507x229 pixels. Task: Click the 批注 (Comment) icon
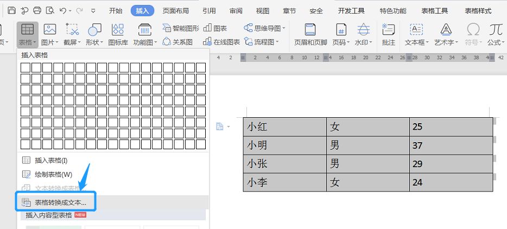(388, 34)
